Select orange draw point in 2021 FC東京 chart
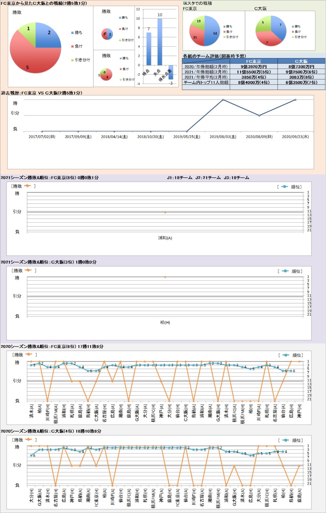 click(x=165, y=212)
